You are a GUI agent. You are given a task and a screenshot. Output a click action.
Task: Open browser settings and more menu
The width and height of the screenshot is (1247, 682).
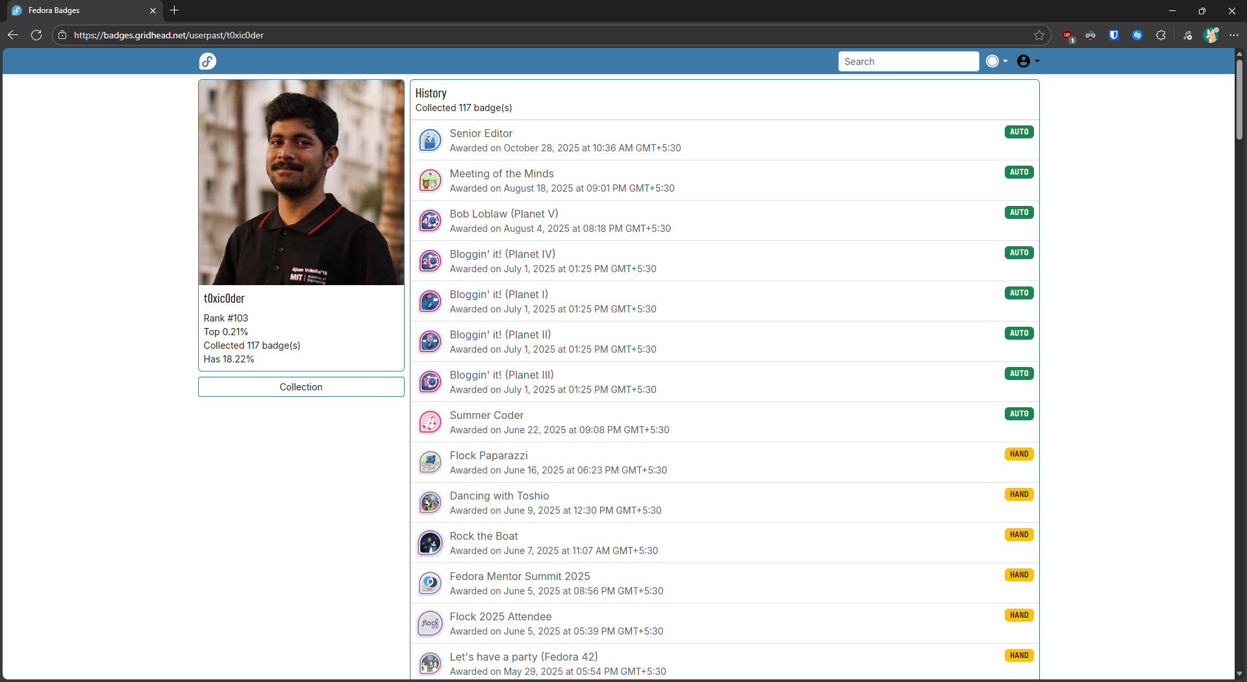[1234, 35]
